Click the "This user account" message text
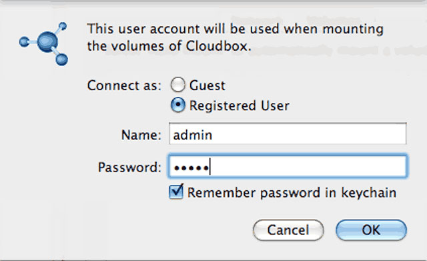427x261 pixels. pyautogui.click(x=143, y=29)
